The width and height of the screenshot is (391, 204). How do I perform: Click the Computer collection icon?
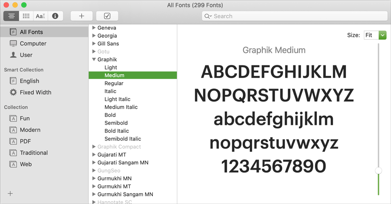pos(13,43)
